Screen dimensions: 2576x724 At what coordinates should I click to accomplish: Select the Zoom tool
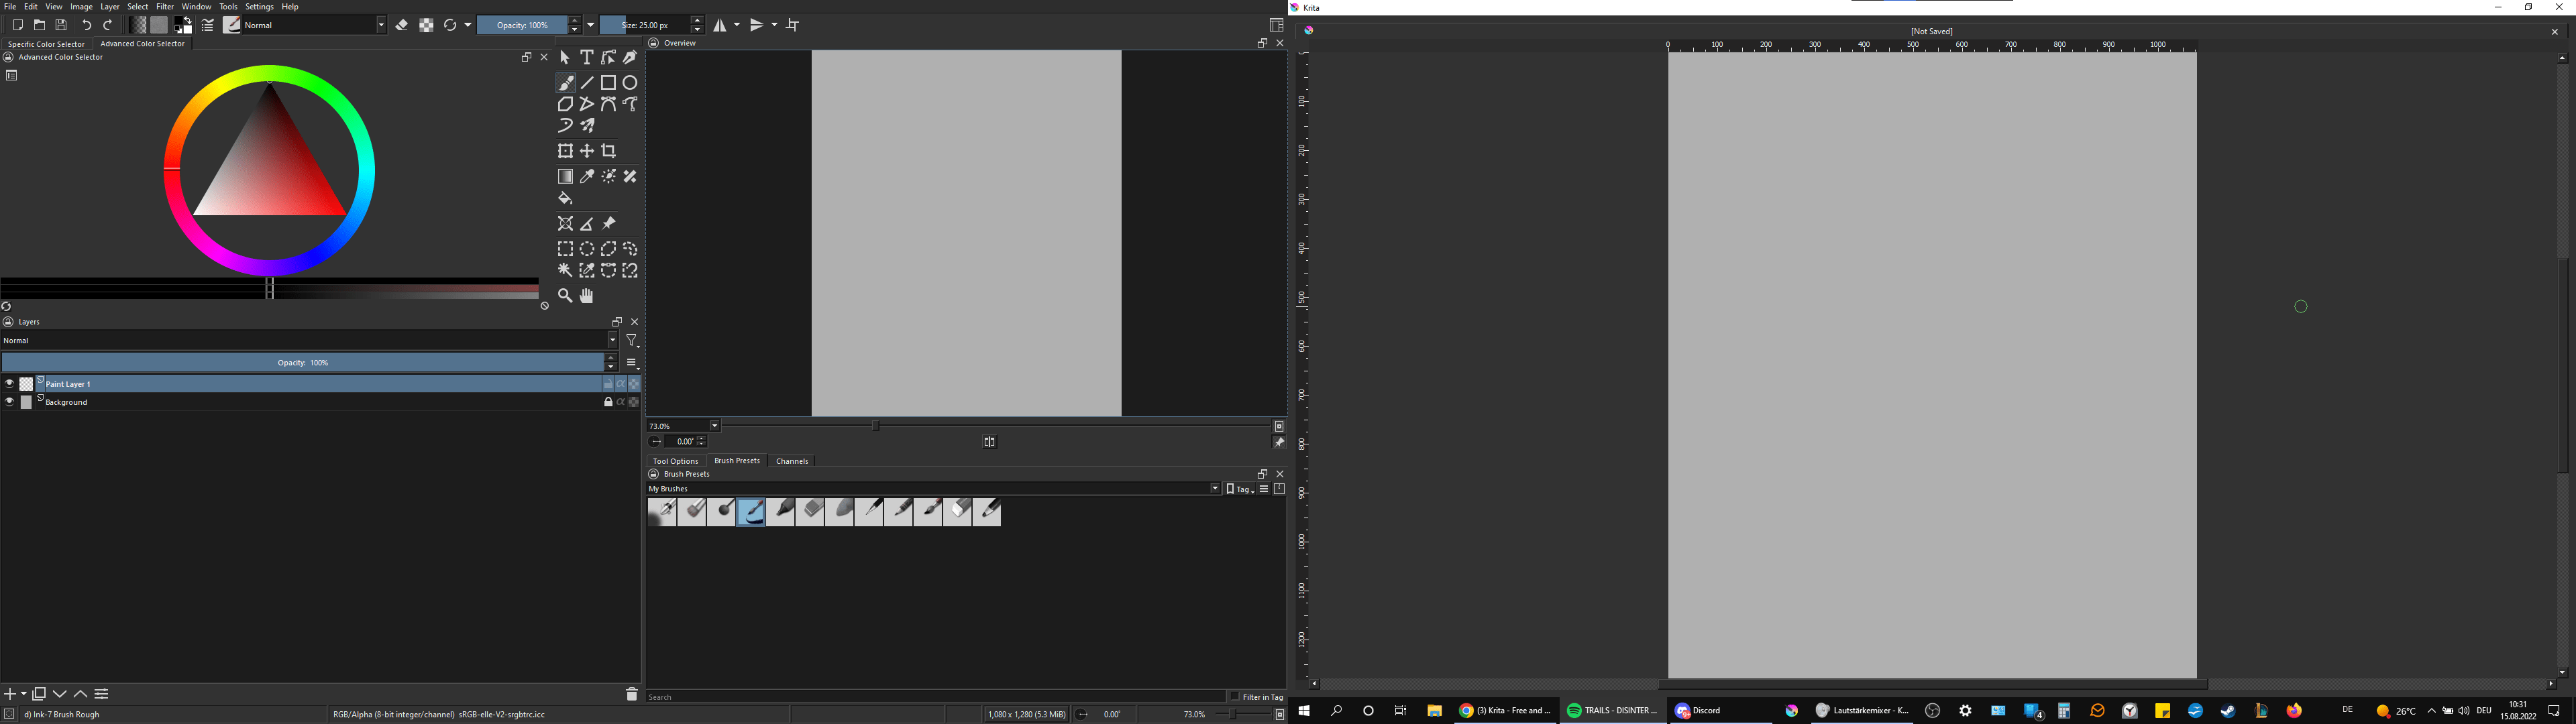click(x=565, y=295)
